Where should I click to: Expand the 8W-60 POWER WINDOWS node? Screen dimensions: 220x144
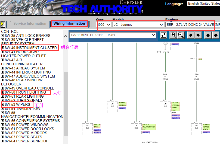tap(2, 125)
